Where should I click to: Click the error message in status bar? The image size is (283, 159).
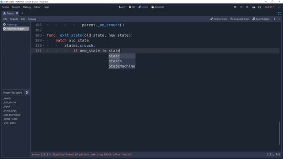(x=82, y=154)
